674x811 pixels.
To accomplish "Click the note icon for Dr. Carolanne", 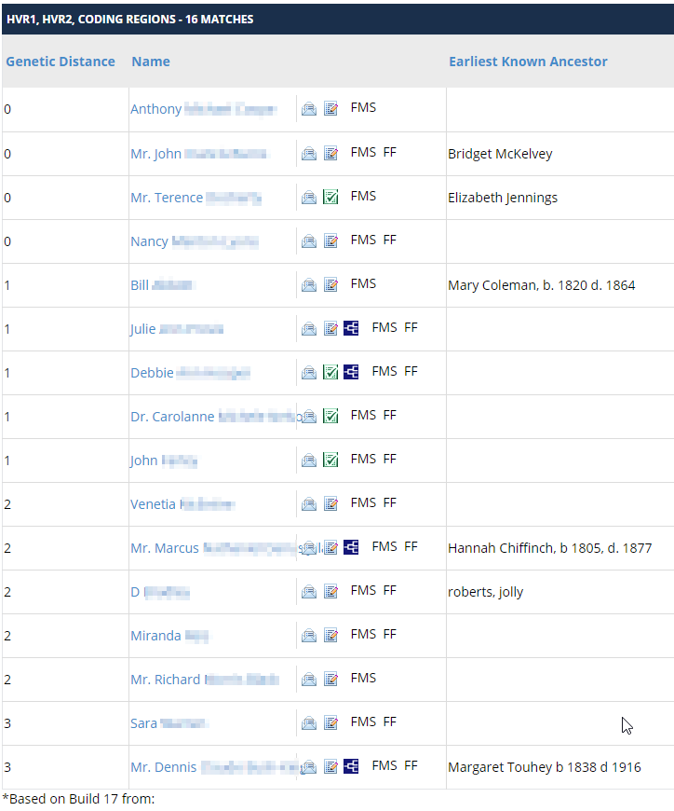I will [330, 416].
